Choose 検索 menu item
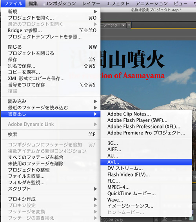196x222 pixels. pyautogui.click(x=51, y=134)
